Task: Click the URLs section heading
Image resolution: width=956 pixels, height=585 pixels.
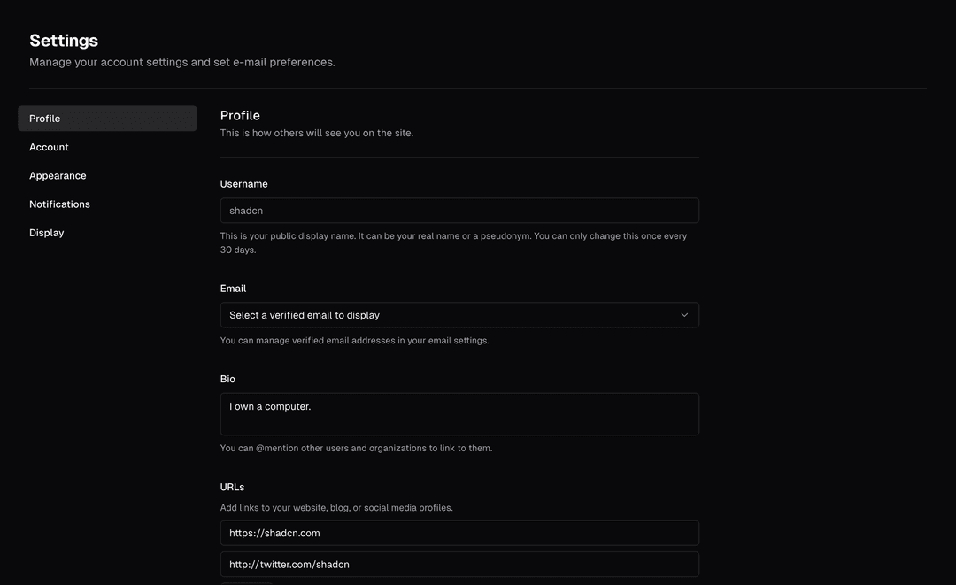Action: pos(231,486)
